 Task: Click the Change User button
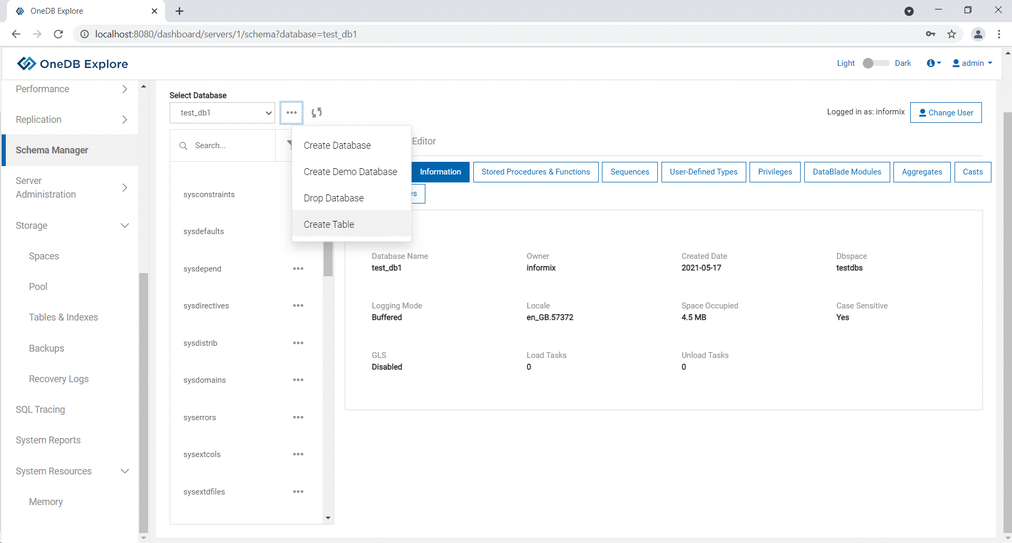pyautogui.click(x=946, y=113)
